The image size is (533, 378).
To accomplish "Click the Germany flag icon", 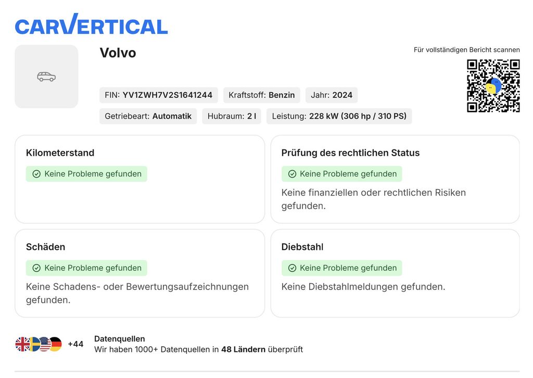I will coord(56,344).
